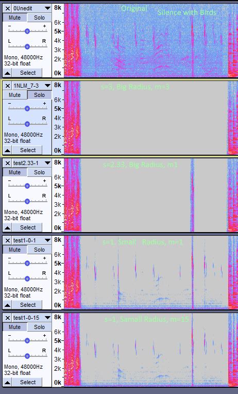Solo the test2.33-1 track
The image size is (238, 394).
coord(39,172)
